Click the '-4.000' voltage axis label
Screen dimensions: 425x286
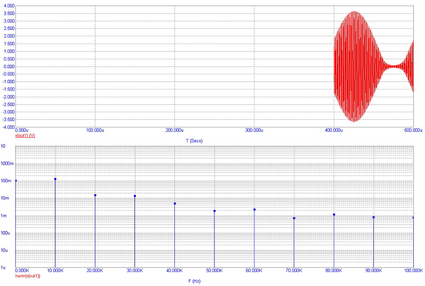(x=9, y=127)
